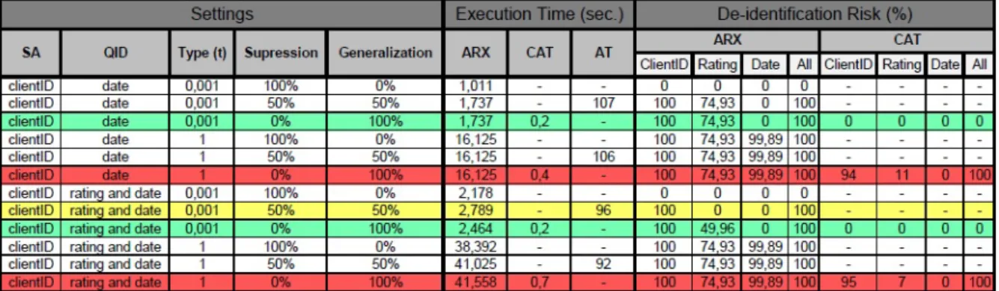Click the Supression column header
This screenshot has height=291, width=999.
click(281, 53)
